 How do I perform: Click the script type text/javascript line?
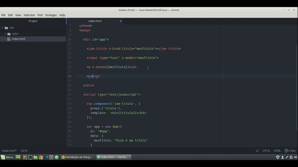(112, 95)
